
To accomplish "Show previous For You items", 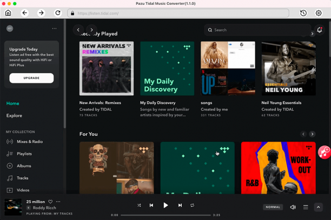I will [x=303, y=134].
